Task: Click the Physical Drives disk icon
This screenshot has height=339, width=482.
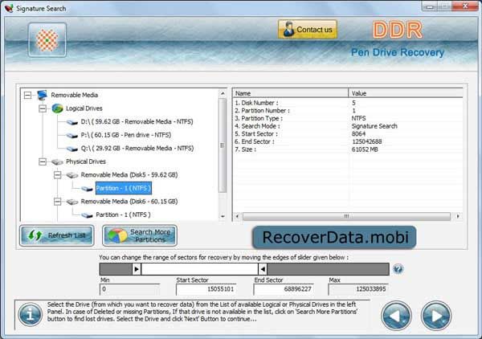Action: (x=56, y=161)
